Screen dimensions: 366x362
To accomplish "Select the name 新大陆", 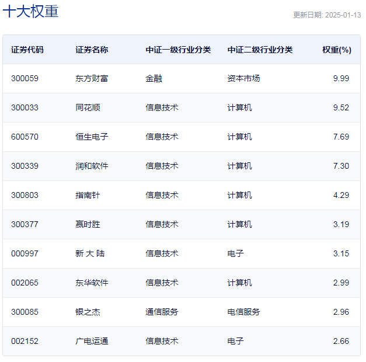I will coord(90,253).
